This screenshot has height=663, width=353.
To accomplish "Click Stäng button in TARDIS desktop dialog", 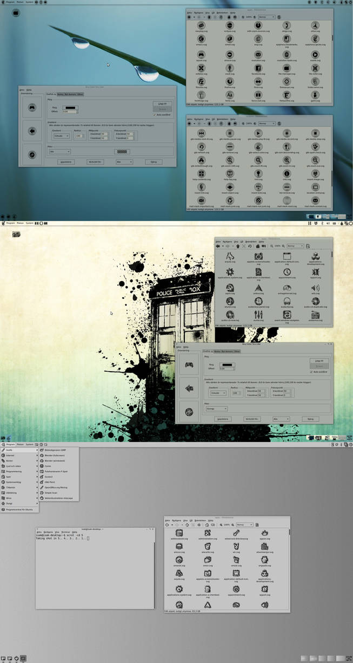I will [310, 419].
